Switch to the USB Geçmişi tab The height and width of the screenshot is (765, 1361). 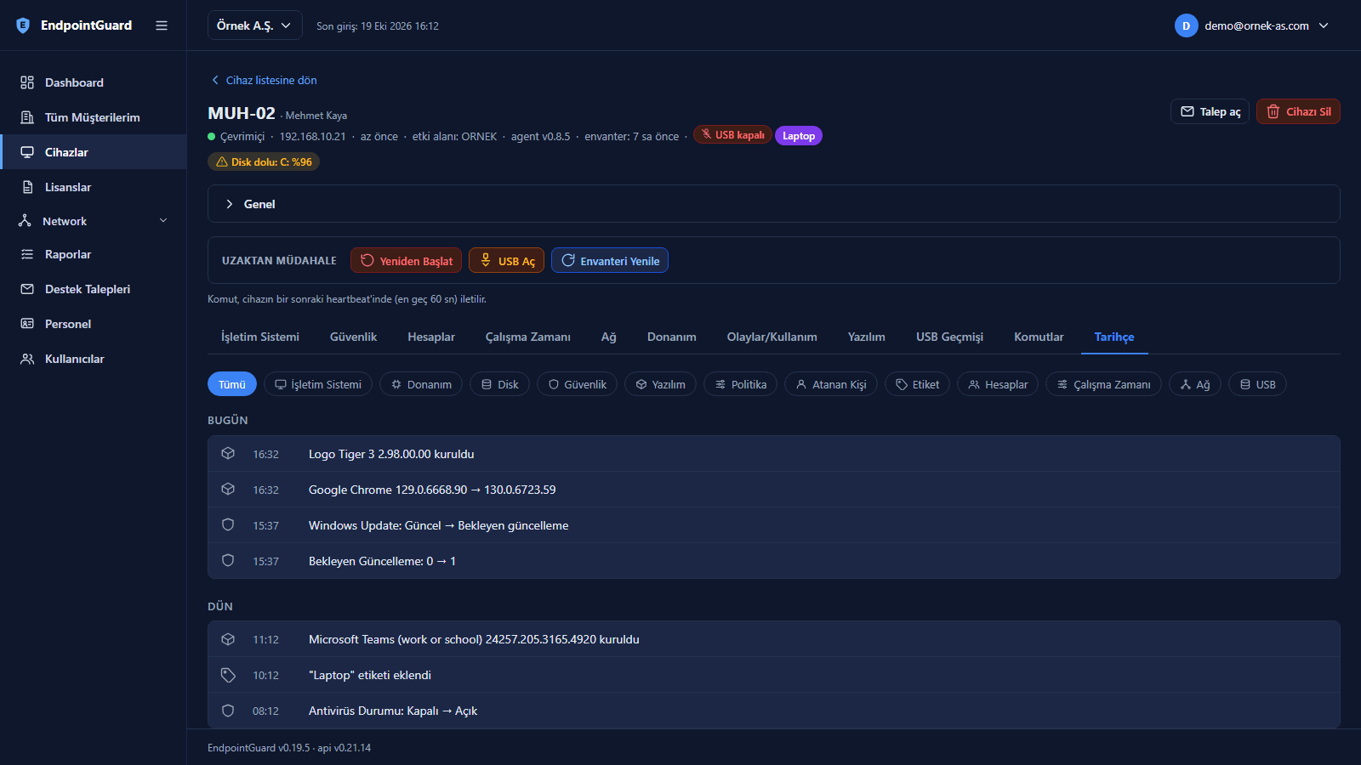[x=949, y=337]
